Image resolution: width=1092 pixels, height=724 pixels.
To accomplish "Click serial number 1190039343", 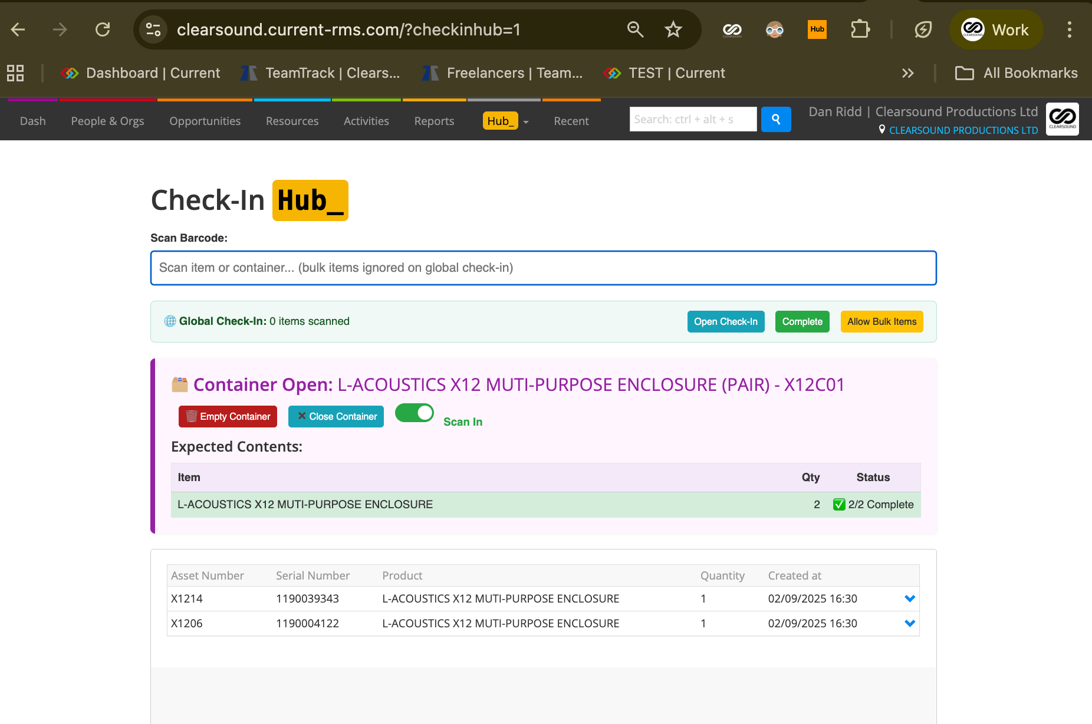I will [x=307, y=598].
